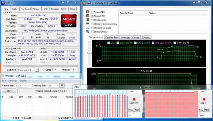This screenshot has height=121, width=213.
Task: Open the Memory (MiB) dropdown in LinX
Action: [53, 86]
